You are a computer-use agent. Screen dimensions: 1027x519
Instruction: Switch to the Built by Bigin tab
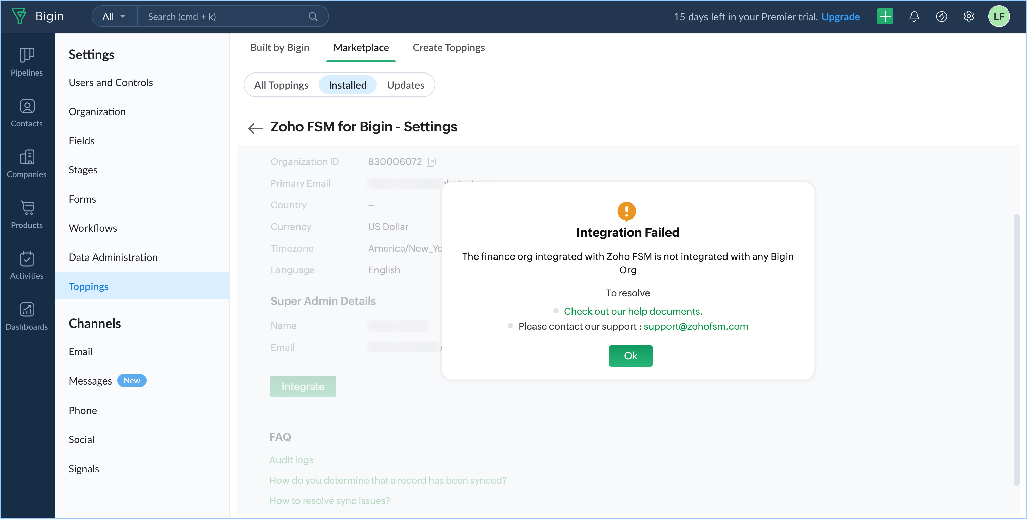point(279,47)
